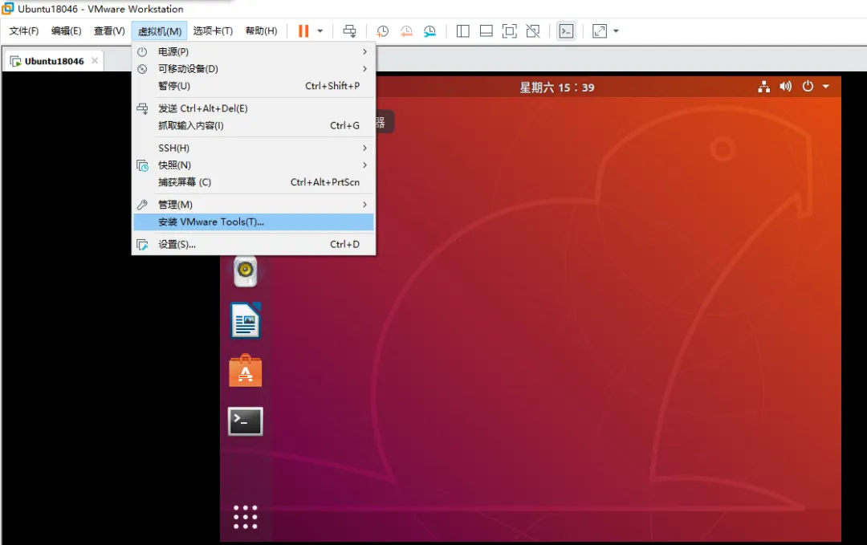Open the 选项卡(T) menu
The width and height of the screenshot is (867, 545).
click(213, 31)
